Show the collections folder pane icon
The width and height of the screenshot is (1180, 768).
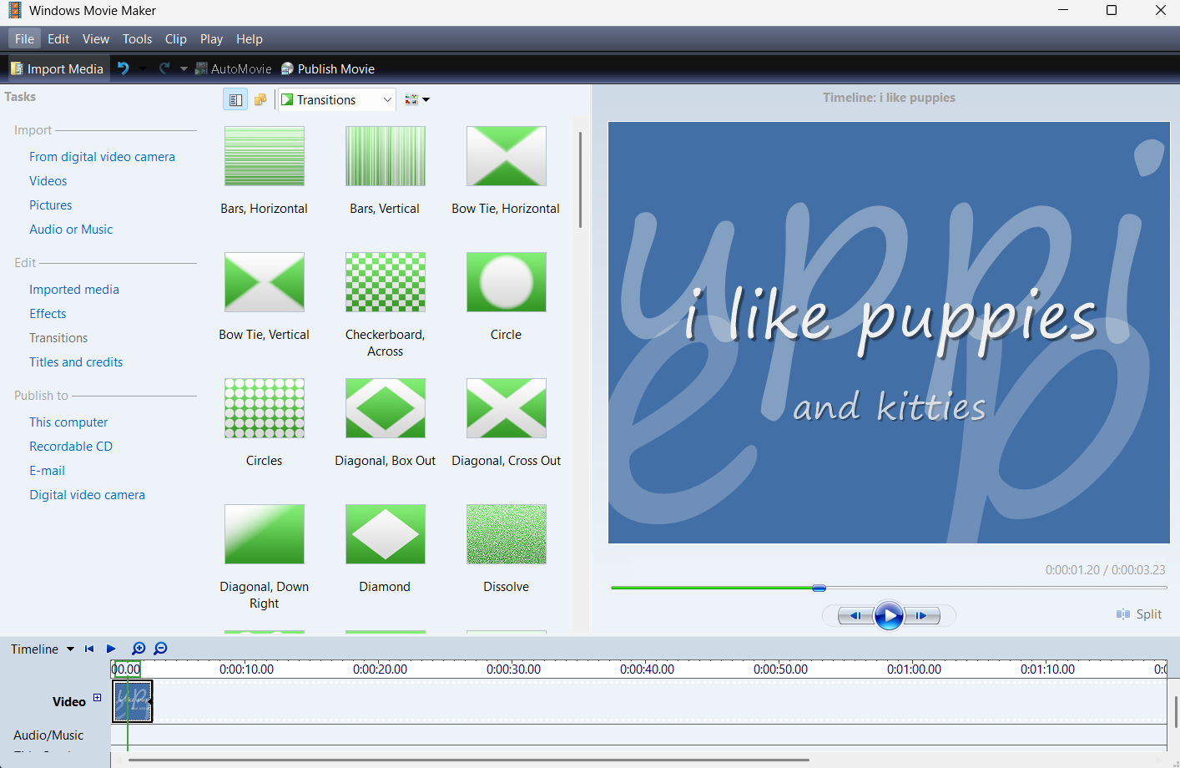click(260, 99)
